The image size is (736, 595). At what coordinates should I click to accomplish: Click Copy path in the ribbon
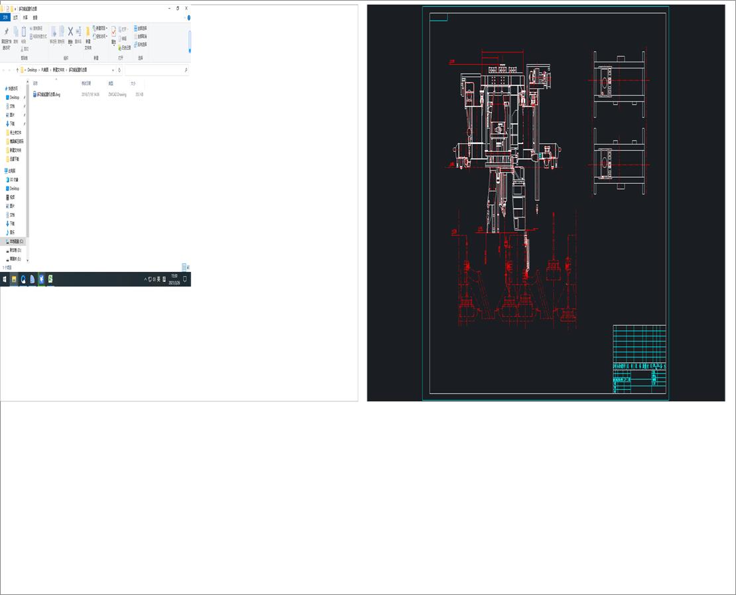pyautogui.click(x=36, y=29)
